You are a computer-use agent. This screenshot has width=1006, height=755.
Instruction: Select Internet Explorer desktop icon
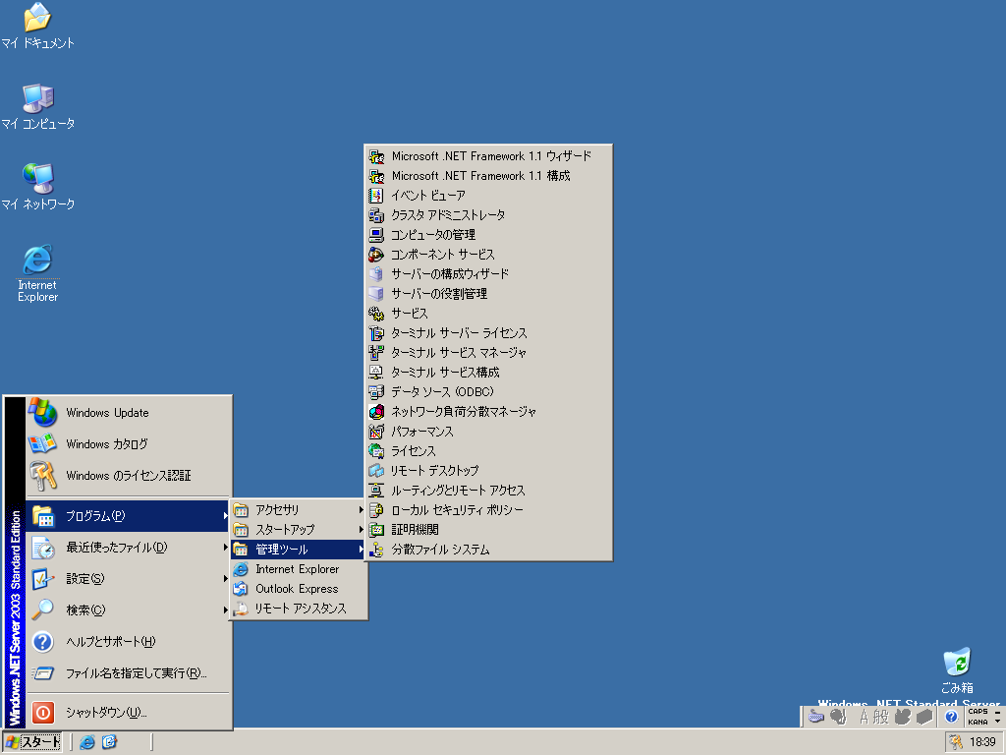click(x=38, y=260)
